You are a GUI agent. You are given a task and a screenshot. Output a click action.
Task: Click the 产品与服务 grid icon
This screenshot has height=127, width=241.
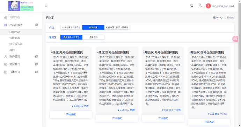click(x=6, y=25)
